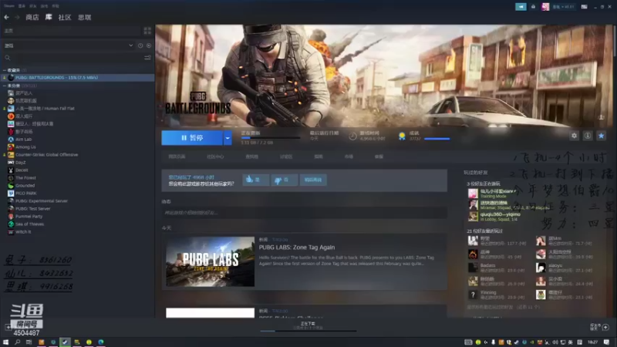Image resolution: width=617 pixels, height=347 pixels.
Task: Toggle favorite star icon
Action: pyautogui.click(x=601, y=136)
